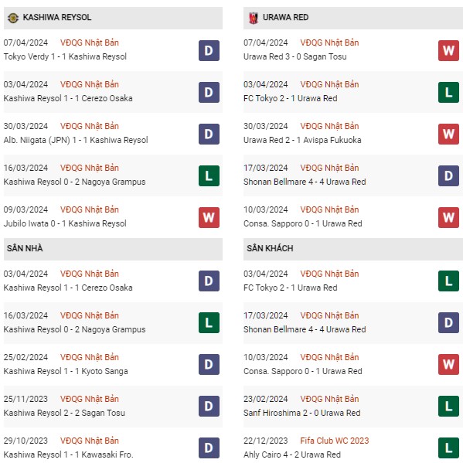
Task: Click the Urawa Red team header title
Action: pyautogui.click(x=285, y=18)
